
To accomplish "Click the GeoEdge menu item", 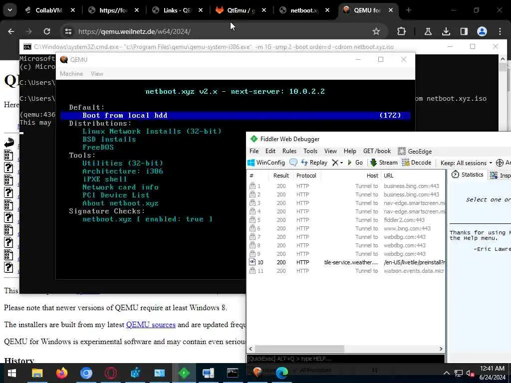I will [415, 152].
